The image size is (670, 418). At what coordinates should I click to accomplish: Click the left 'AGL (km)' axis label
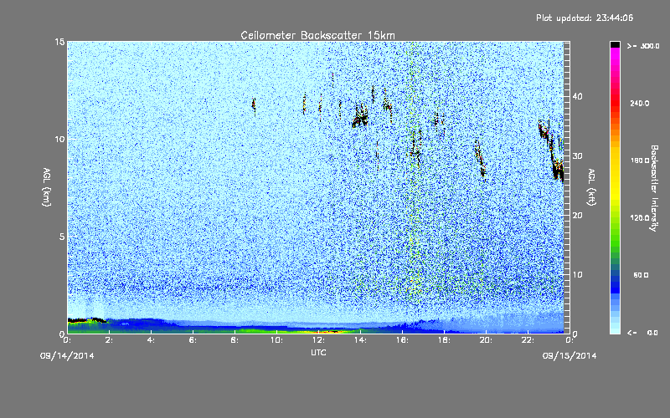pos(47,186)
